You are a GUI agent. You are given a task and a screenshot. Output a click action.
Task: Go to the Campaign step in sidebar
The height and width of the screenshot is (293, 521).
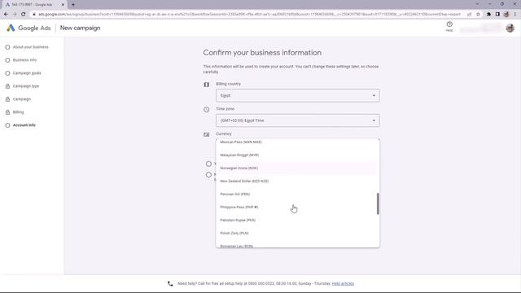pyautogui.click(x=22, y=99)
